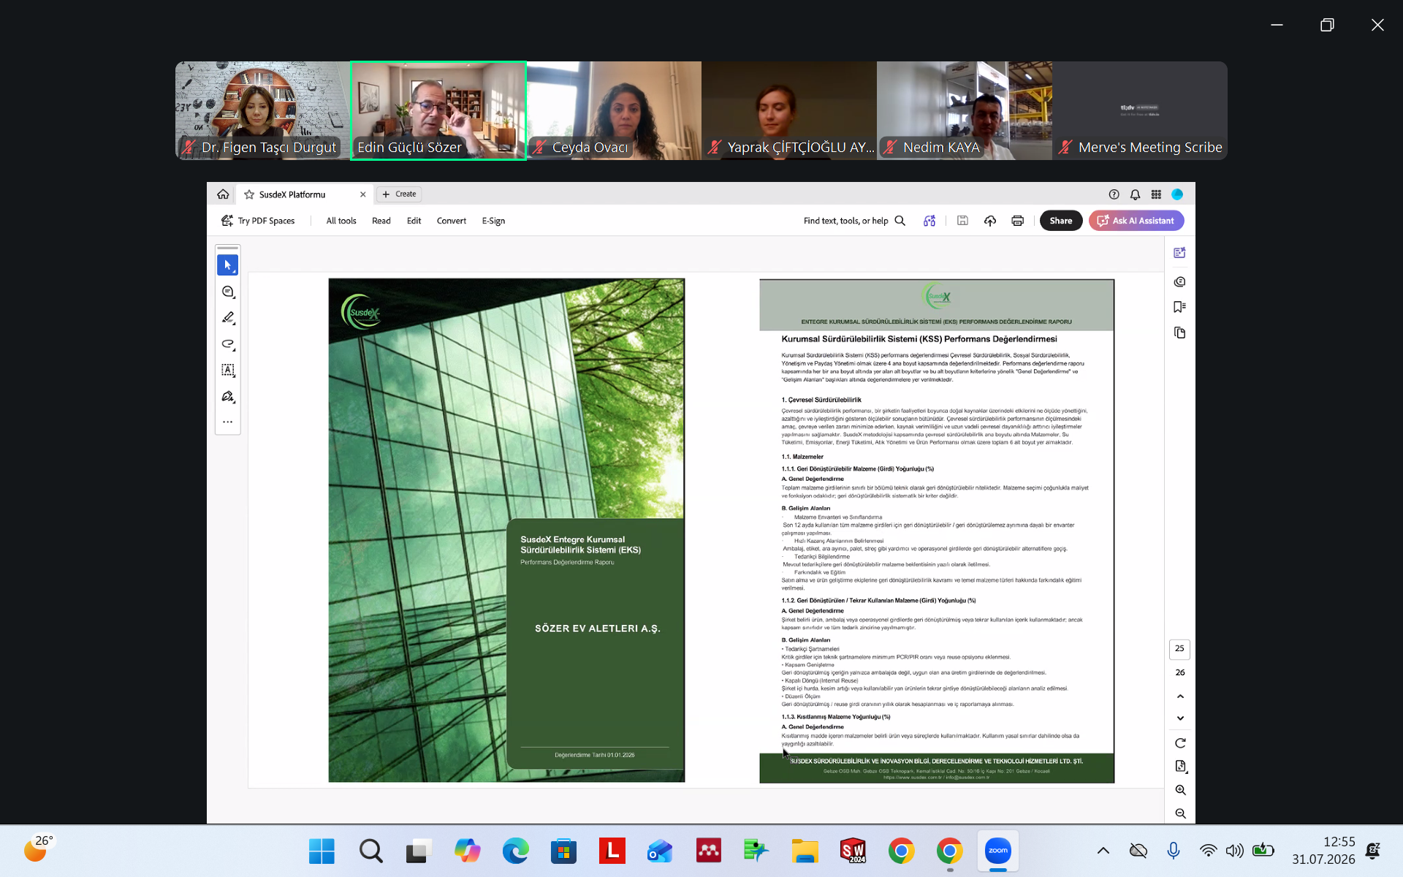Zoom in on the document

pyautogui.click(x=1180, y=790)
